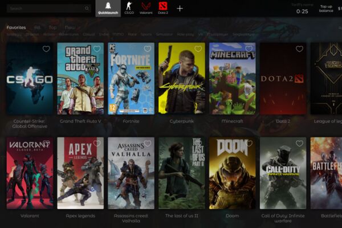The width and height of the screenshot is (342, 228).
Task: Open the Minecraft game cover
Action: point(233,79)
